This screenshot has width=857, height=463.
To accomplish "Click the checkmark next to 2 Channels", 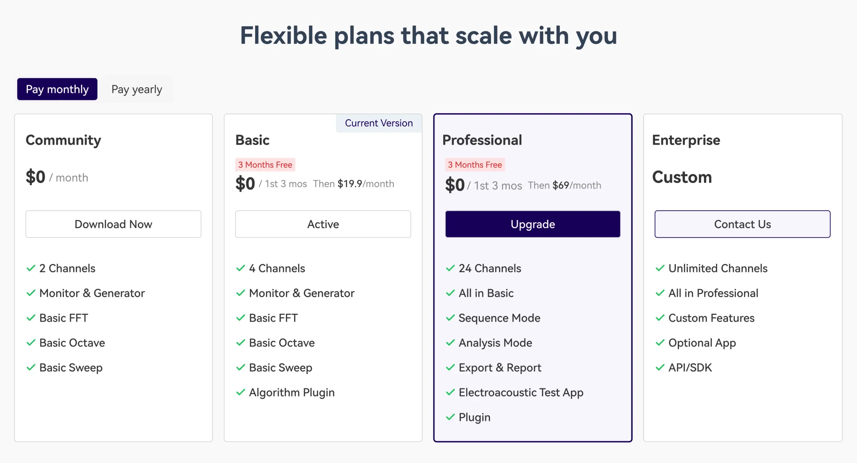I will (31, 268).
